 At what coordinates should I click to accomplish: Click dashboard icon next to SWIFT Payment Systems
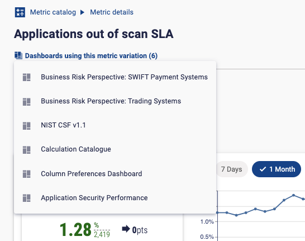27,77
